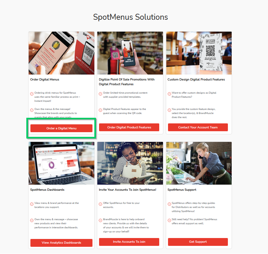This screenshot has width=268, height=254.
Task: Click the SpotMenus Dashboards card title
Action: [x=47, y=190]
